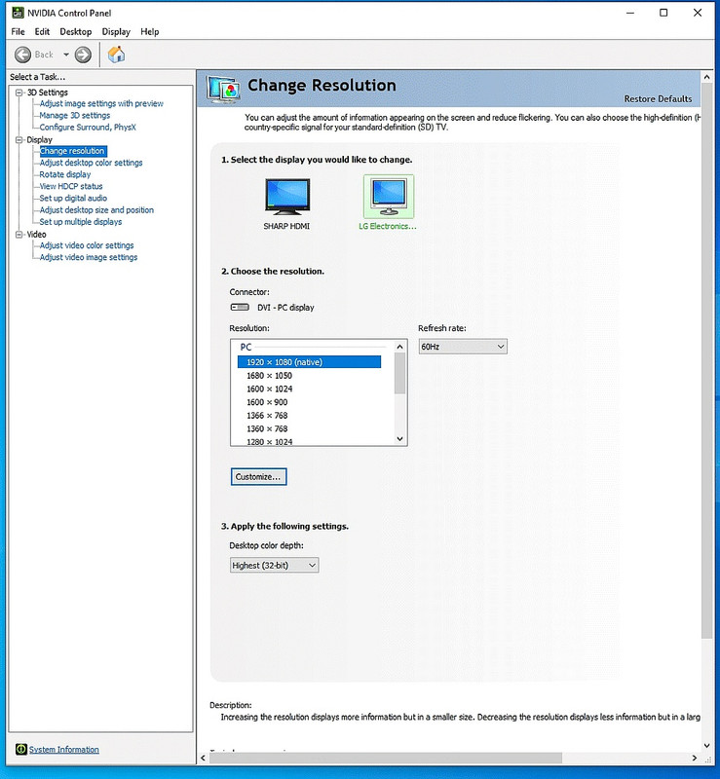
Task: Open Adjust video image settings
Action: [89, 257]
